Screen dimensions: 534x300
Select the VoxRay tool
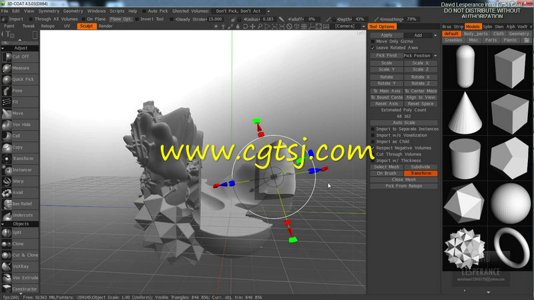pos(20,267)
